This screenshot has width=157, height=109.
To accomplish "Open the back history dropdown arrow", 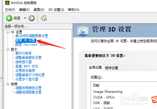I will (x=25, y=18).
